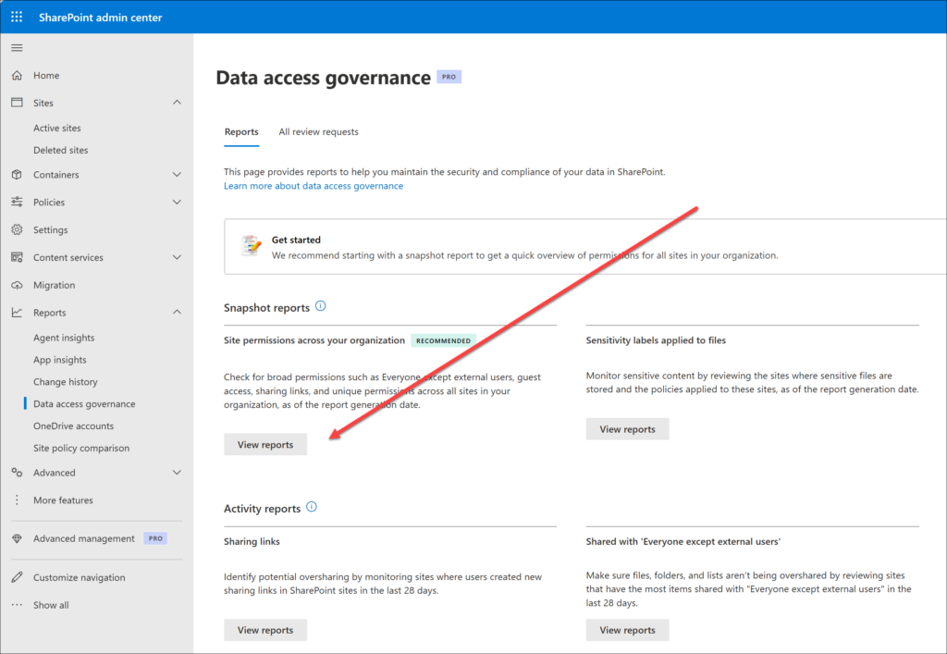The image size is (947, 654).
Task: Expand the Containers section chevron
Action: [x=177, y=175]
